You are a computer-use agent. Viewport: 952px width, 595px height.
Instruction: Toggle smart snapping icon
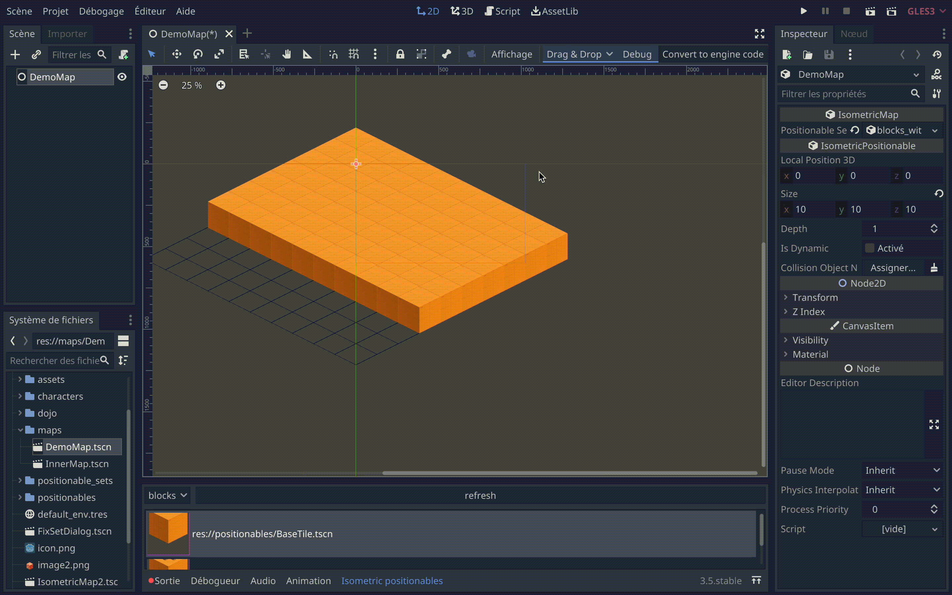coord(333,54)
